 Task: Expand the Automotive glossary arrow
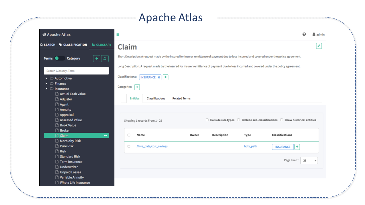(x=46, y=78)
